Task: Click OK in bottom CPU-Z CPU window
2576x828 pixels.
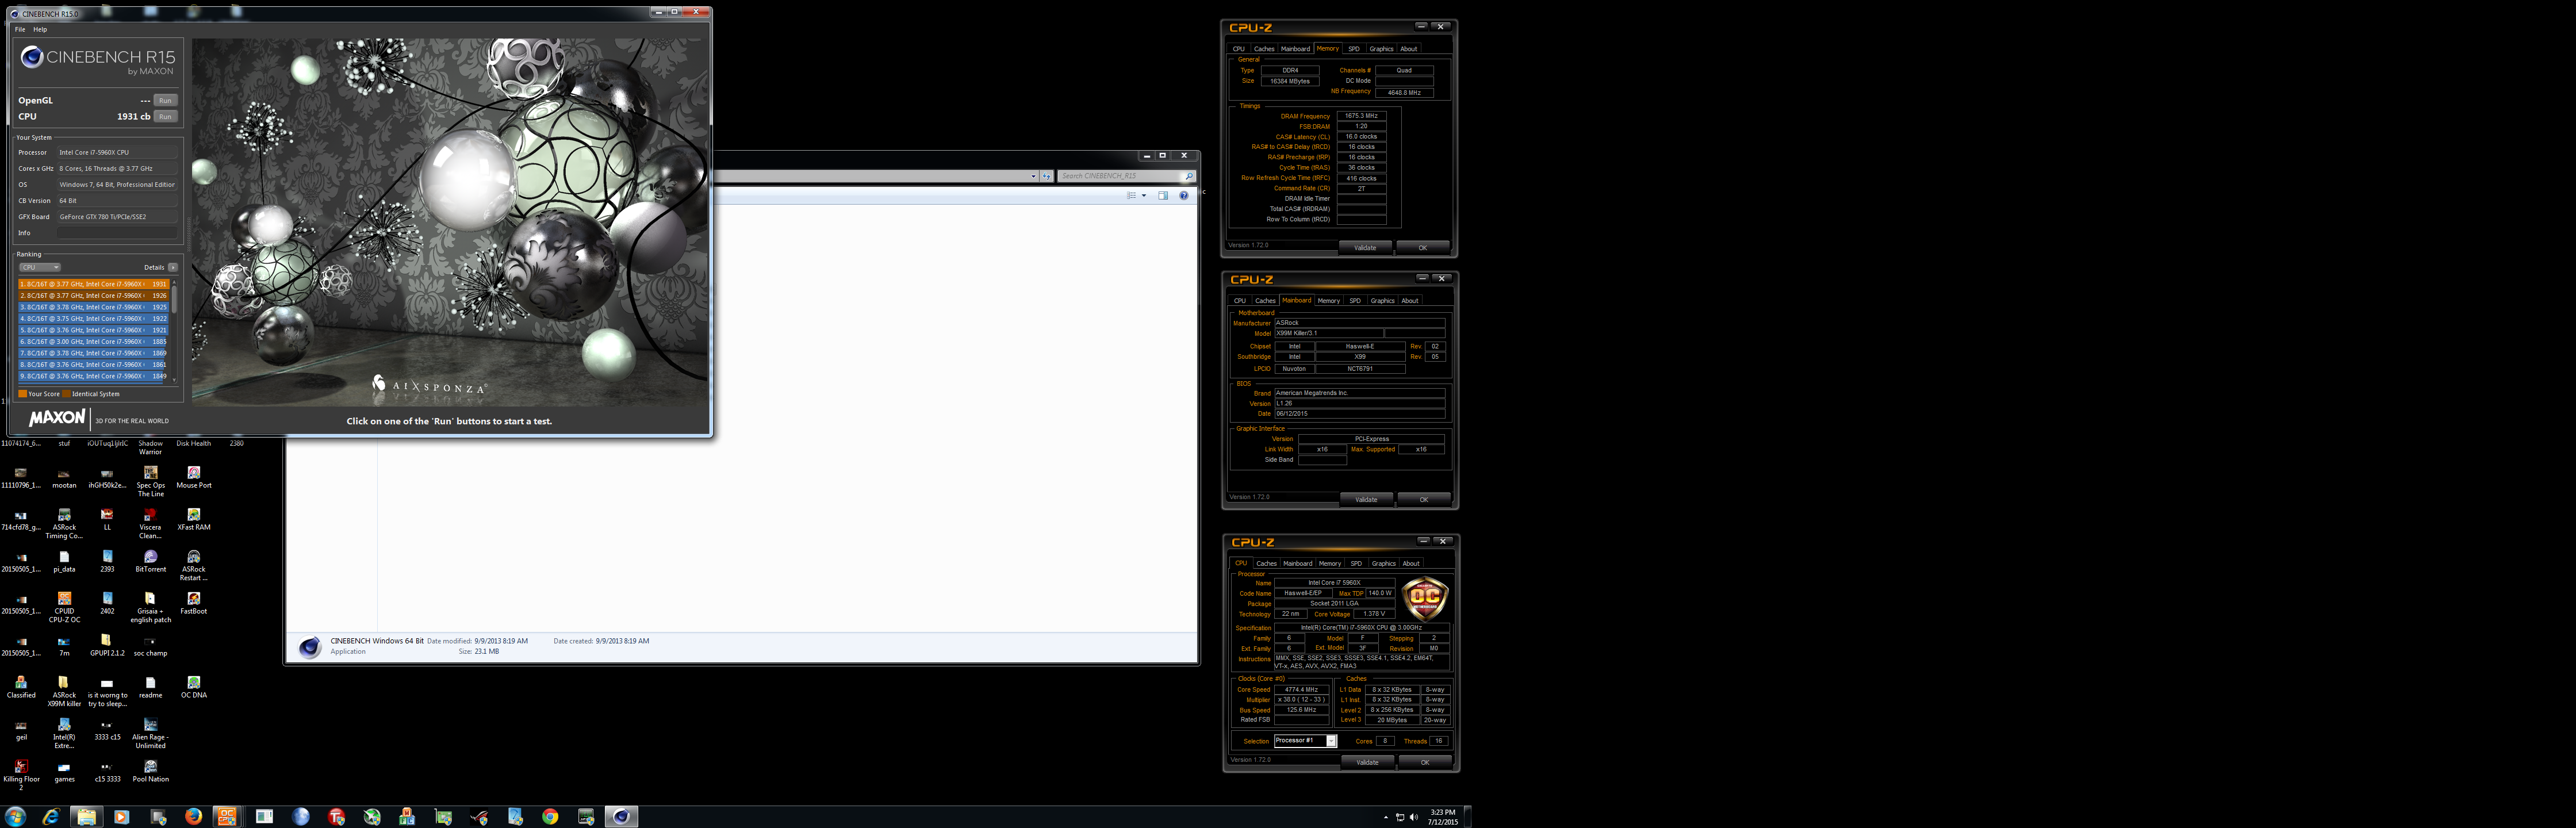Action: tap(1425, 762)
